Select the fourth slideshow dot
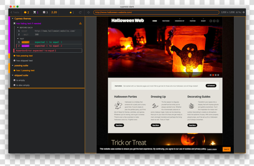The width and height of the screenshot is (254, 166). coord(218,75)
